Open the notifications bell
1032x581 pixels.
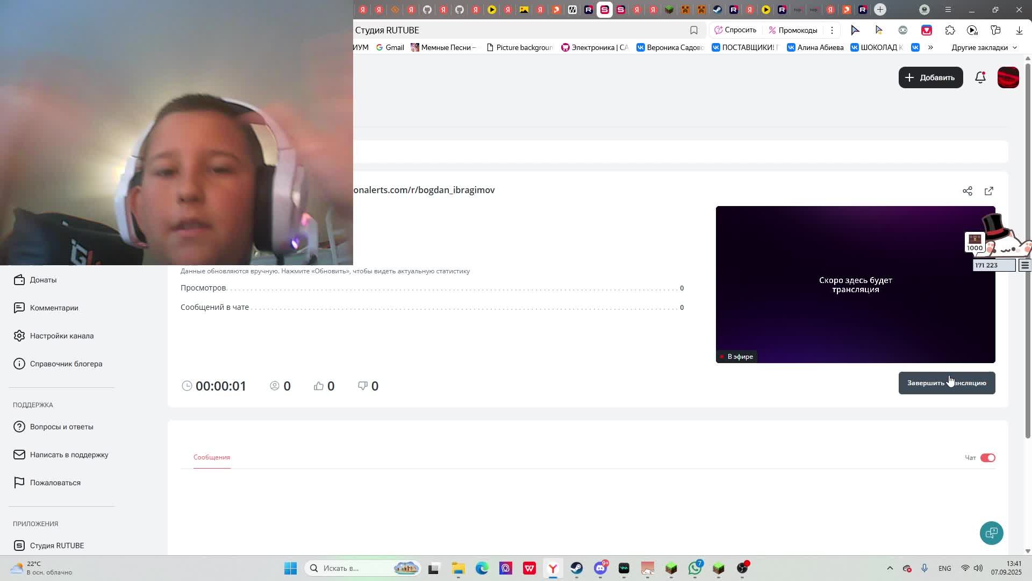point(980,77)
